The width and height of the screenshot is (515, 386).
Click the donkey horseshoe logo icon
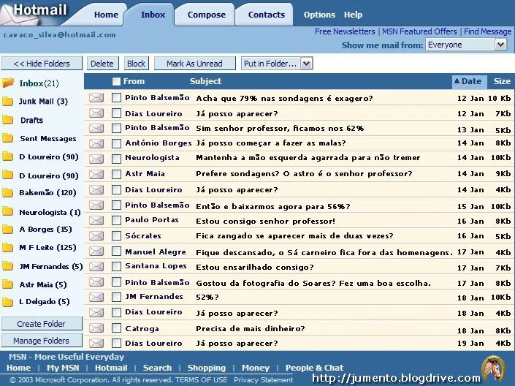coord(494,368)
